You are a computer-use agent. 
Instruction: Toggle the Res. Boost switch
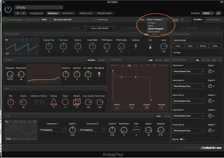coord(99,74)
